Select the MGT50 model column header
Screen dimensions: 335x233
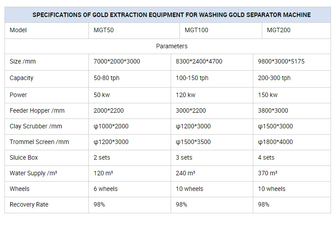[104, 30]
